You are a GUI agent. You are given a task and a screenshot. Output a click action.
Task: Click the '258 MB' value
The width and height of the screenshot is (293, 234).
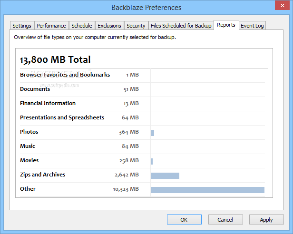pos(129,161)
